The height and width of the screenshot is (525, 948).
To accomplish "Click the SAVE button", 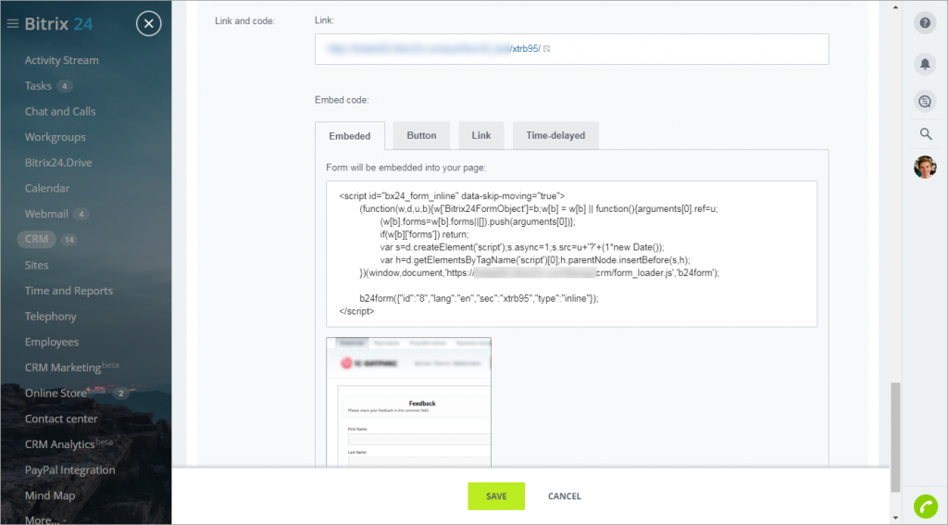I will point(496,496).
